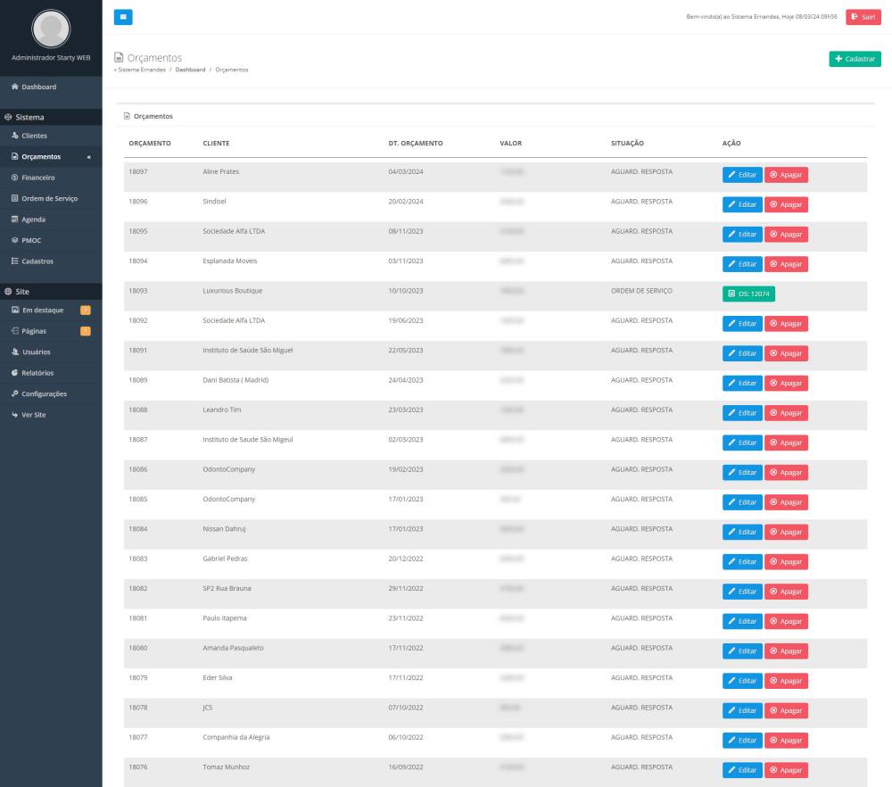Image resolution: width=892 pixels, height=787 pixels.
Task: Click the Dashboard breadcrumb link
Action: pyautogui.click(x=190, y=70)
